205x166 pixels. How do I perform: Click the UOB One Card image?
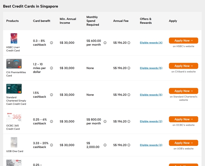[x=14, y=142]
